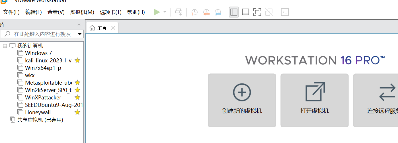Select 共享虚拟机 (已弃用) entry
The image size is (398, 143).
click(40, 120)
